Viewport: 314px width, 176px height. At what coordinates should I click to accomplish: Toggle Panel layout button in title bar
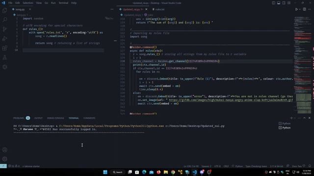coord(279,3)
